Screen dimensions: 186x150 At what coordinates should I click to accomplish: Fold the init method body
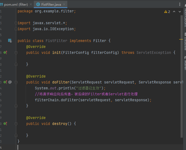point(16,53)
